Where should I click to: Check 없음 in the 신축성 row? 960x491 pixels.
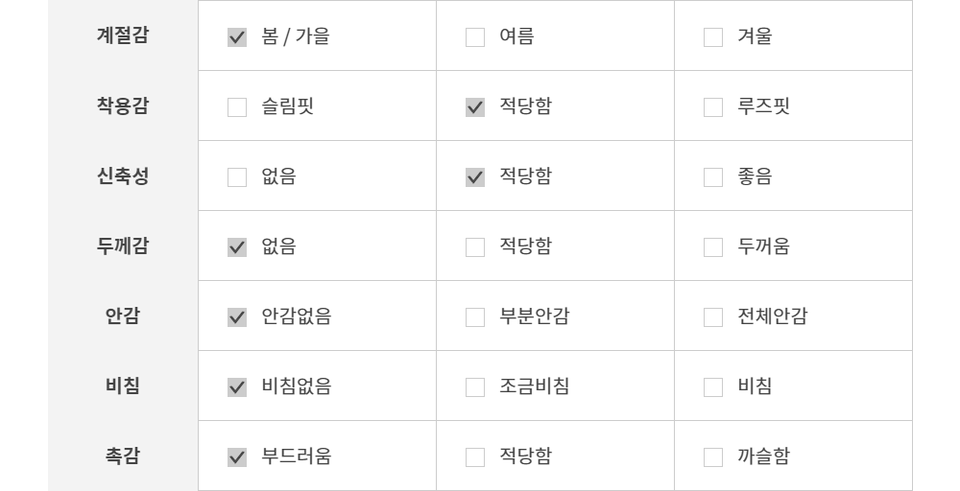click(237, 177)
